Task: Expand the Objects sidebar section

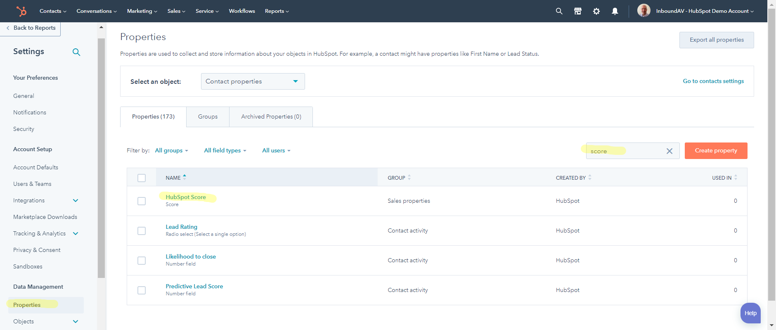Action: [x=76, y=321]
